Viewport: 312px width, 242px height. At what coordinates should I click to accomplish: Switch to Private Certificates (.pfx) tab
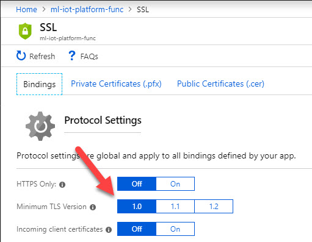(116, 84)
